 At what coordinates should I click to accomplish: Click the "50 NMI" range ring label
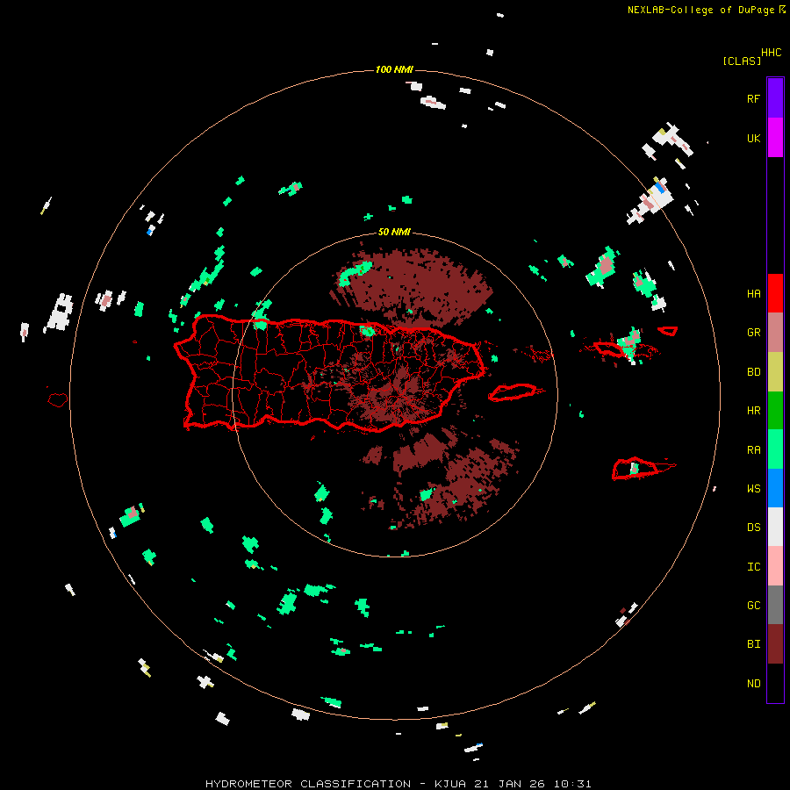click(394, 232)
